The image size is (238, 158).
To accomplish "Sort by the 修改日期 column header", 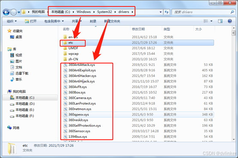I will (x=138, y=29).
